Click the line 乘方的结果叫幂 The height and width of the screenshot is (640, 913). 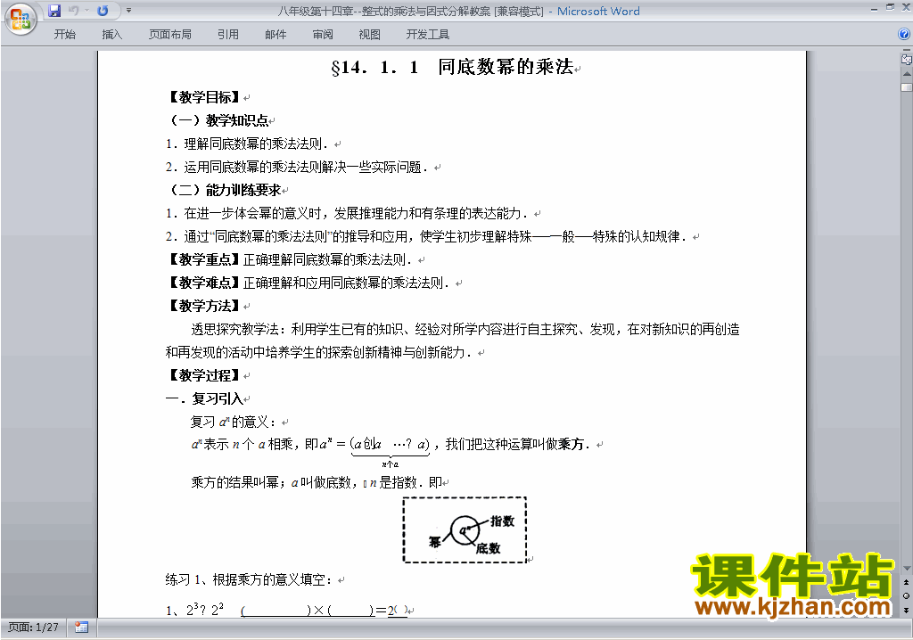pyautogui.click(x=317, y=482)
